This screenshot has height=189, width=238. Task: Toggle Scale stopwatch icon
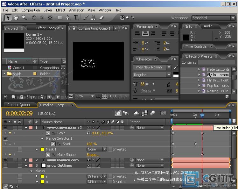point(48,133)
